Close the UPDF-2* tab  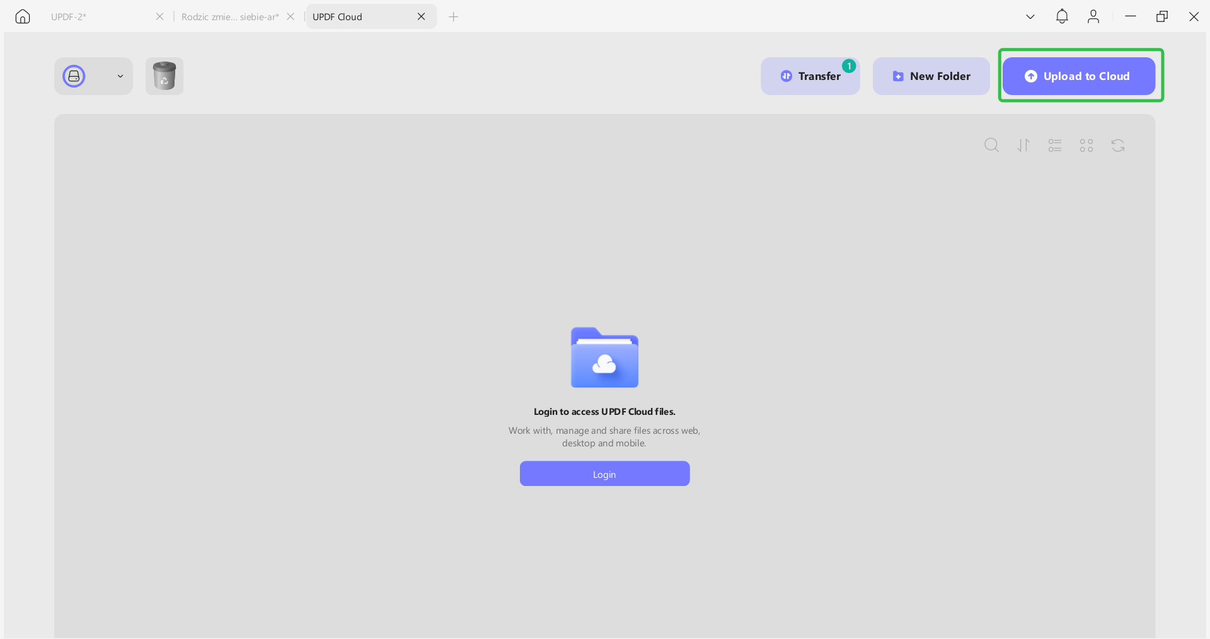point(159,16)
